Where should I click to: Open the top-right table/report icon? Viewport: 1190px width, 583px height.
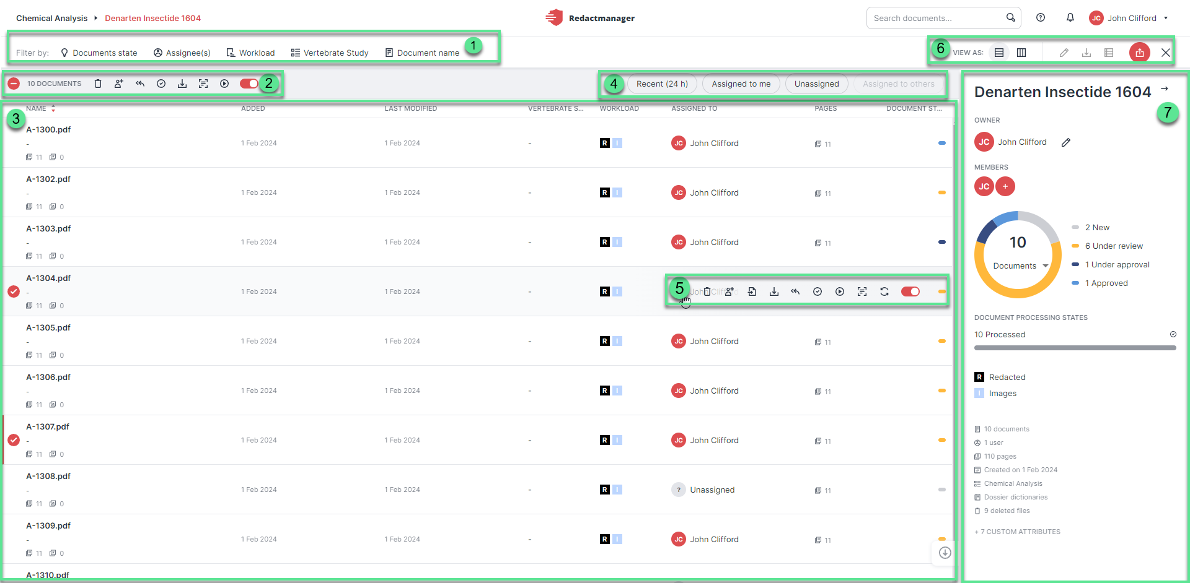click(1109, 53)
